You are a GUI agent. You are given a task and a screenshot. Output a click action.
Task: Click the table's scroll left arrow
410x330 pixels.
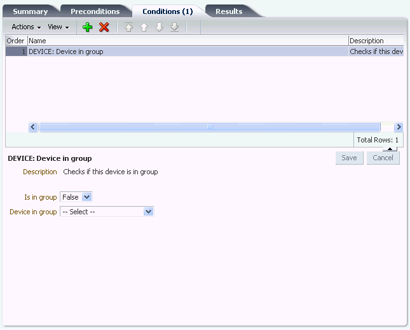(x=33, y=127)
